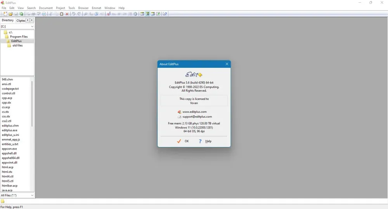The width and height of the screenshot is (388, 209).
Task: Select editplus.exe in the file list
Action: (x=10, y=130)
